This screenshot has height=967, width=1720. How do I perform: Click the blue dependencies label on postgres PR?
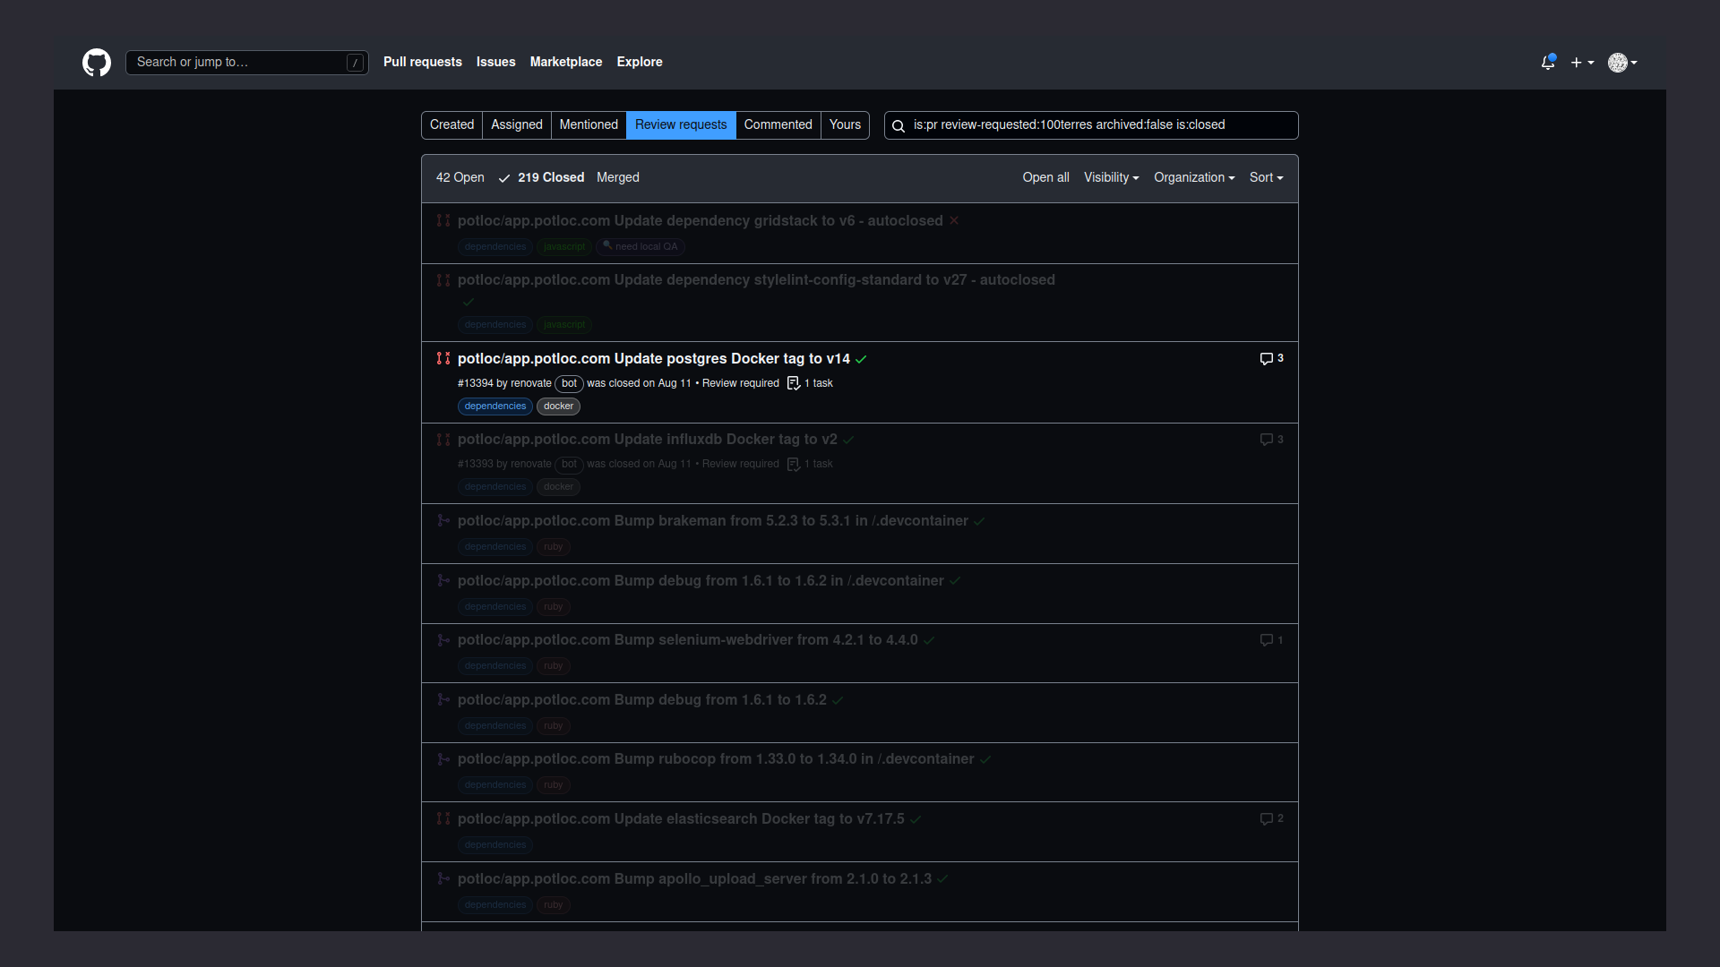[494, 406]
